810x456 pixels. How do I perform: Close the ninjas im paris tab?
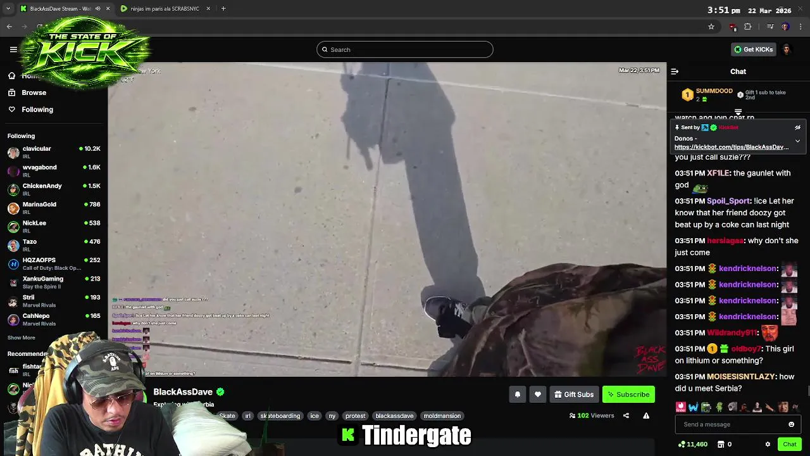pos(208,9)
